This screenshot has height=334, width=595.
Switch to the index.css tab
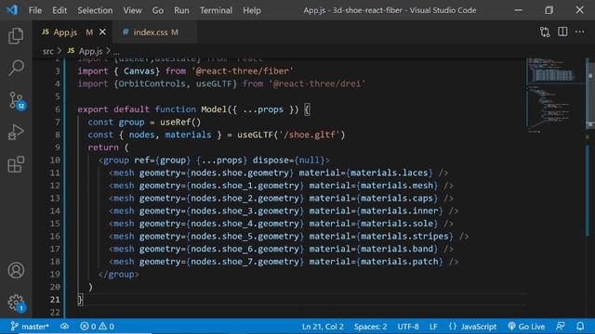pyautogui.click(x=155, y=32)
